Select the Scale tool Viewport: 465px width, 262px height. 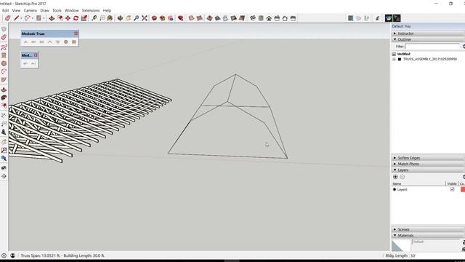84,18
